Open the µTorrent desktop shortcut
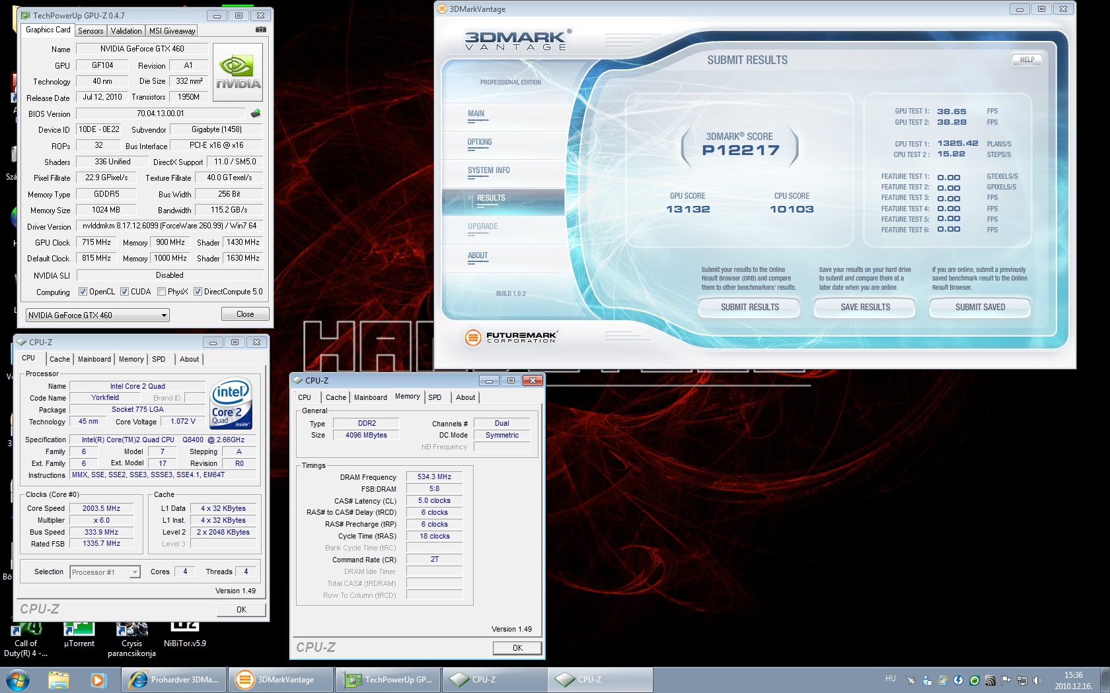The image size is (1110, 693). pyautogui.click(x=79, y=635)
